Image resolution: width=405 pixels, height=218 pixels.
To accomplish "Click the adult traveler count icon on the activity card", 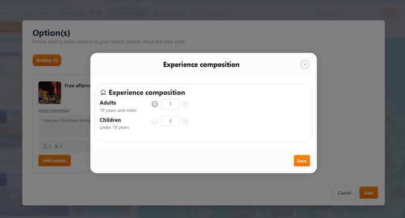I will tap(45, 146).
